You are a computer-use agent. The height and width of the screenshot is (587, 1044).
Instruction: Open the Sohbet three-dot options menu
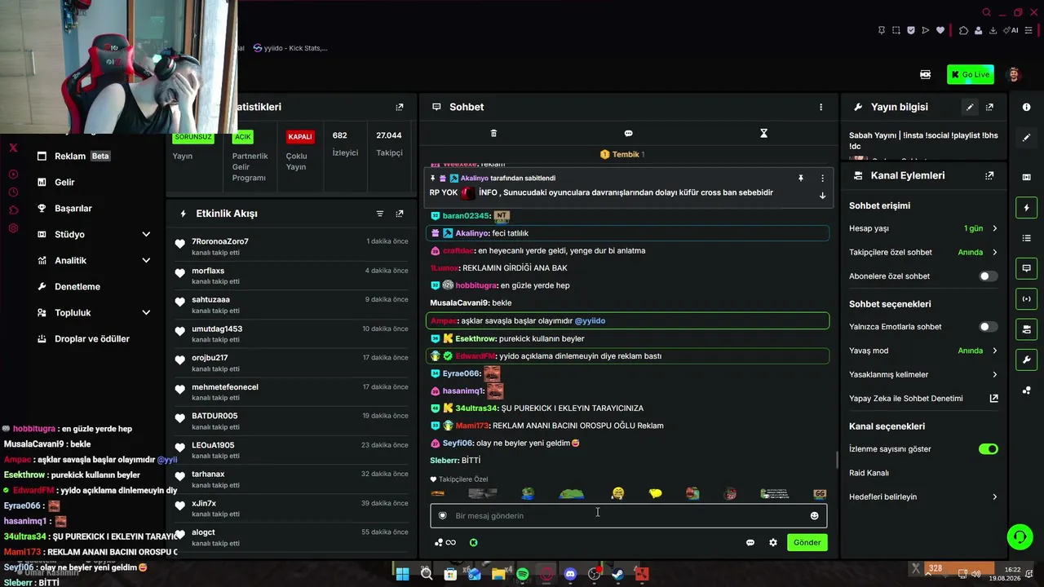click(x=821, y=107)
